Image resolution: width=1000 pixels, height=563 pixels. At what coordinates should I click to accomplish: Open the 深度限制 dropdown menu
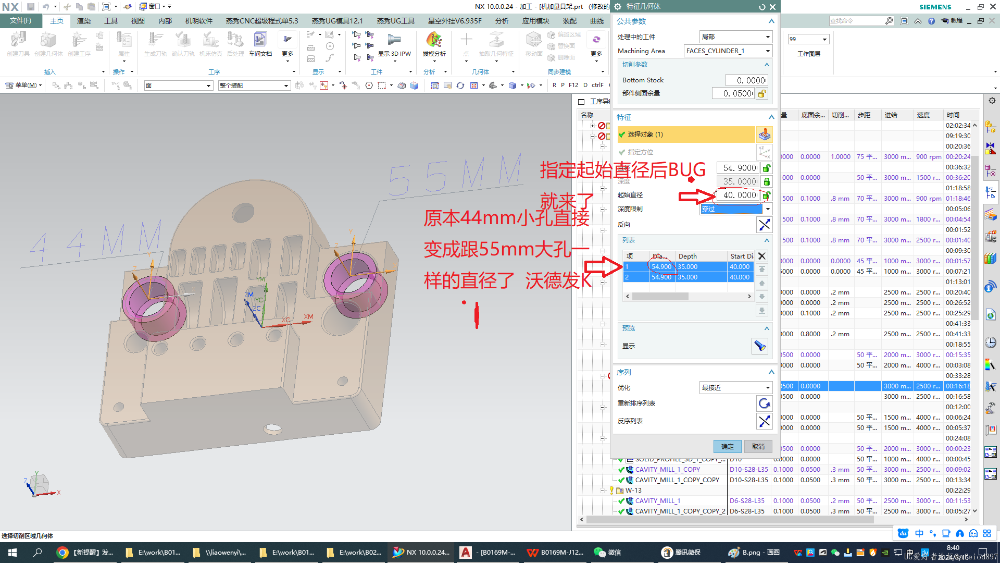(x=768, y=209)
